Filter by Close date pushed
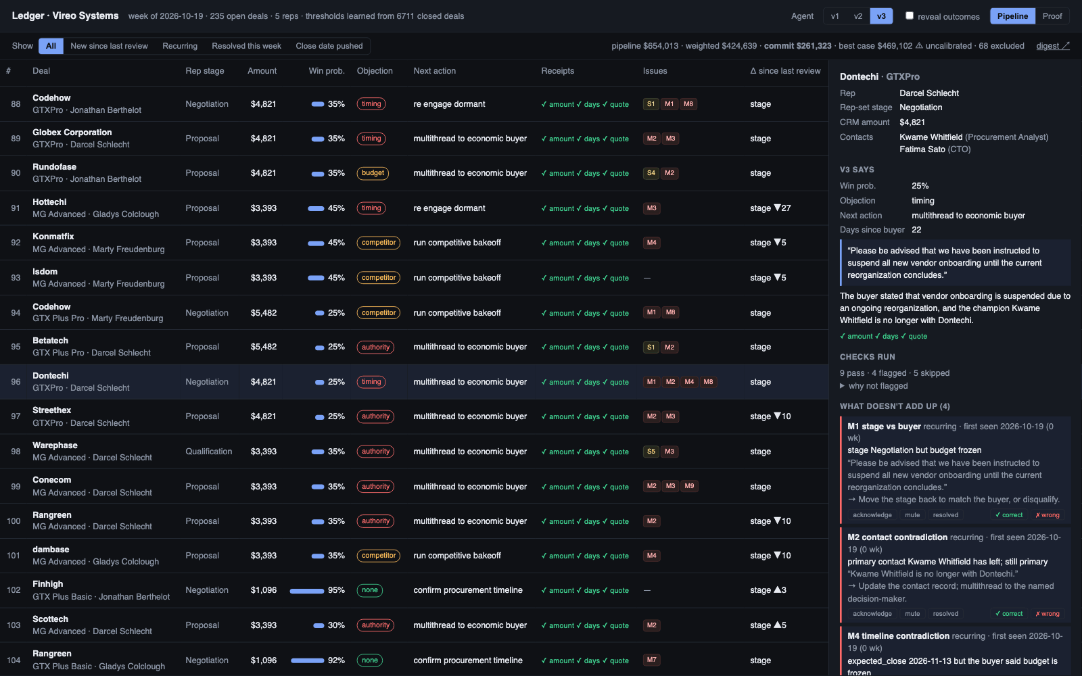The width and height of the screenshot is (1082, 676). (329, 46)
